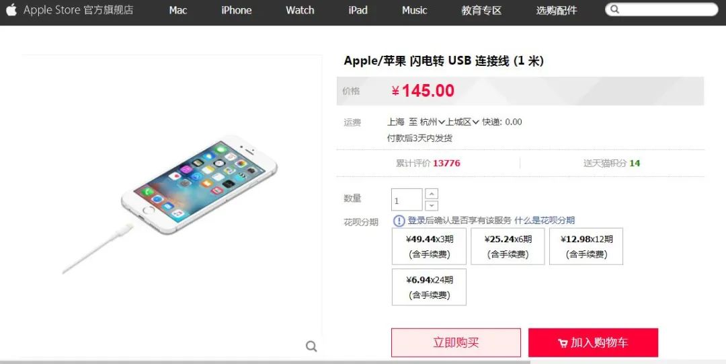Click the Apple logo icon
Screen dimensions: 726x364
pos(11,9)
